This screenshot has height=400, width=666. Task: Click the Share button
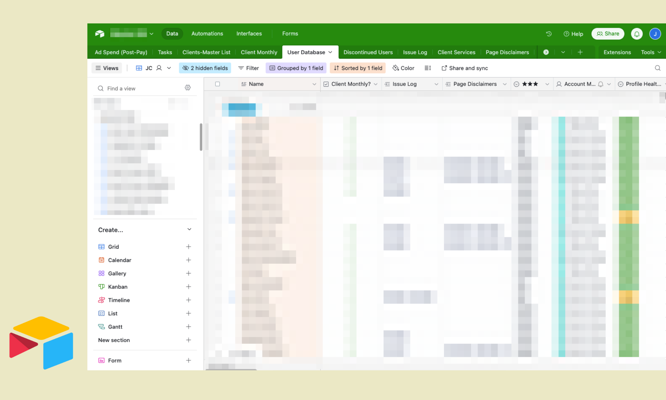point(607,34)
